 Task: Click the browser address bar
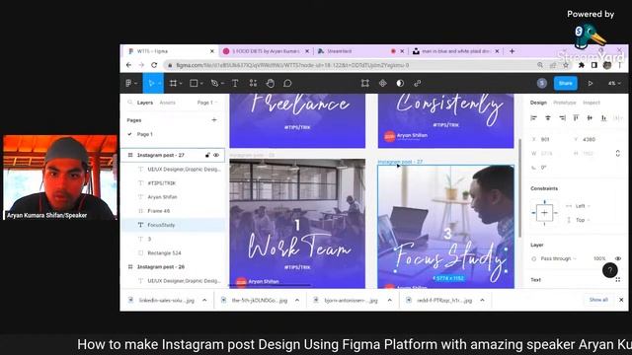pos(351,65)
